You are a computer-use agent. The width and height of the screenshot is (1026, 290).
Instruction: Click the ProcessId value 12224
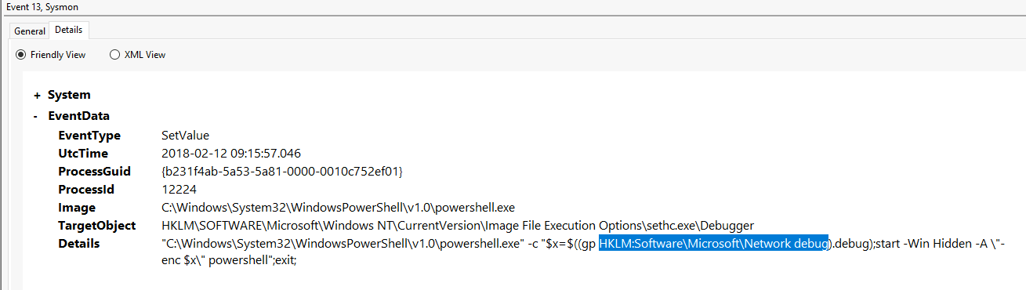tap(179, 189)
